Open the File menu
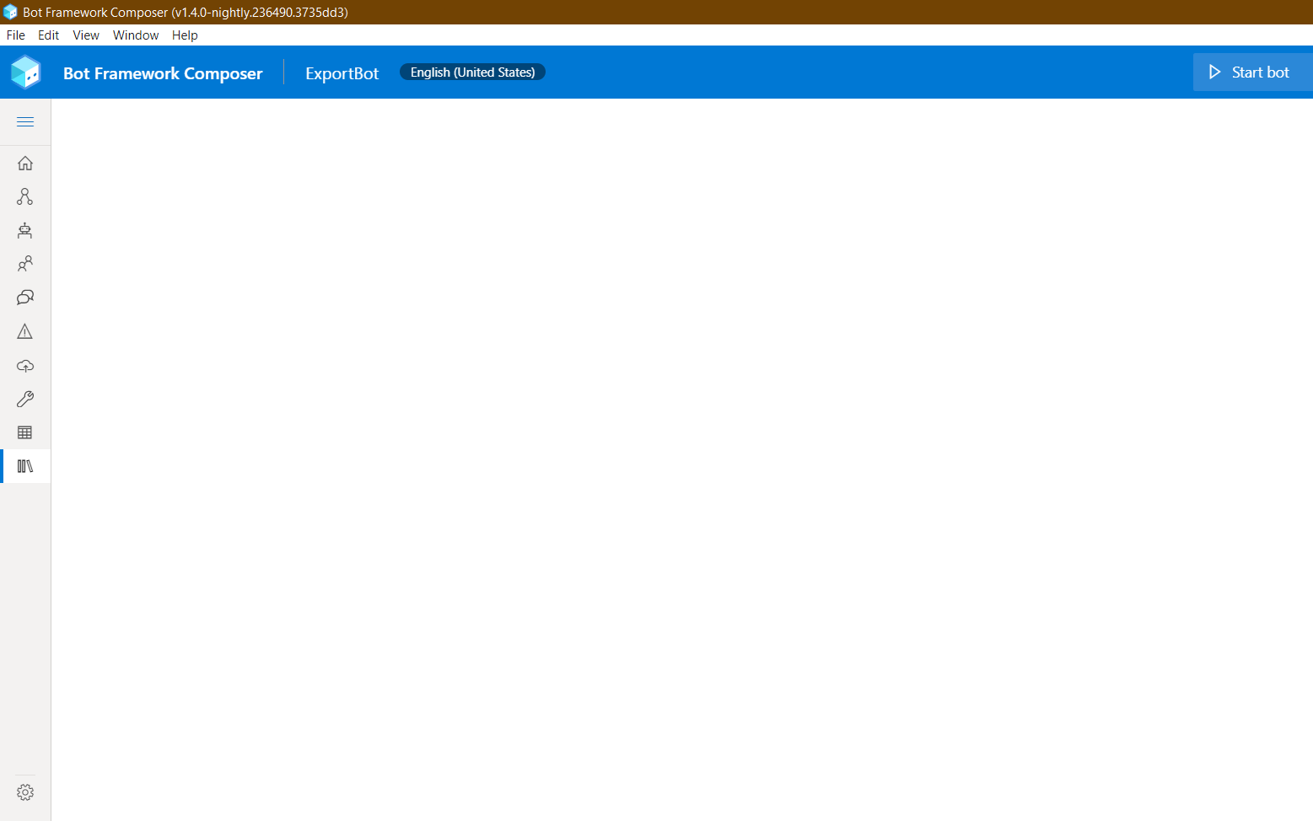Image resolution: width=1313 pixels, height=821 pixels. click(15, 35)
